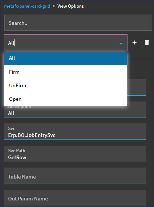This screenshot has height=207, width=154.
Task: Click the breadcrumb separator arrow
Action: (x=54, y=6)
